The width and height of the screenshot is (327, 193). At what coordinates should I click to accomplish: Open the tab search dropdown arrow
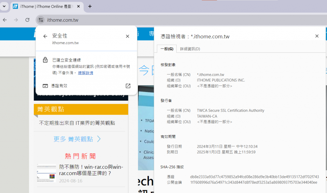[4, 6]
